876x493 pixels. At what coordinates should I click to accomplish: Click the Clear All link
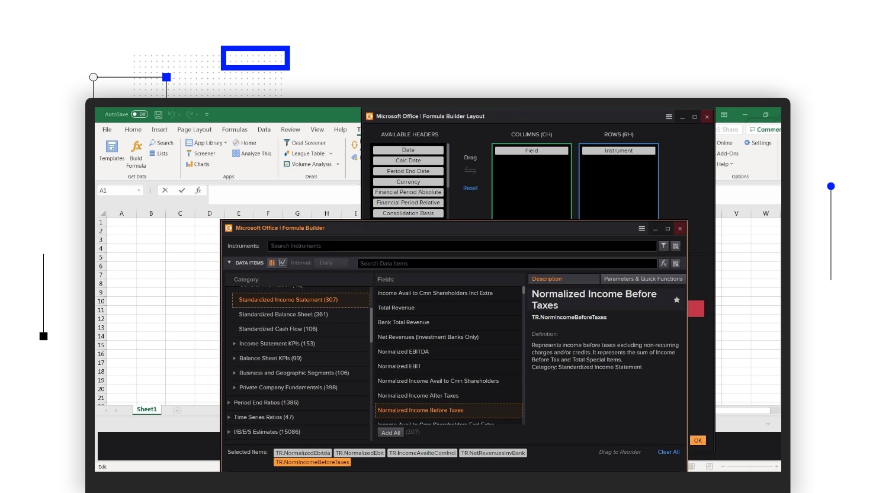click(x=669, y=452)
